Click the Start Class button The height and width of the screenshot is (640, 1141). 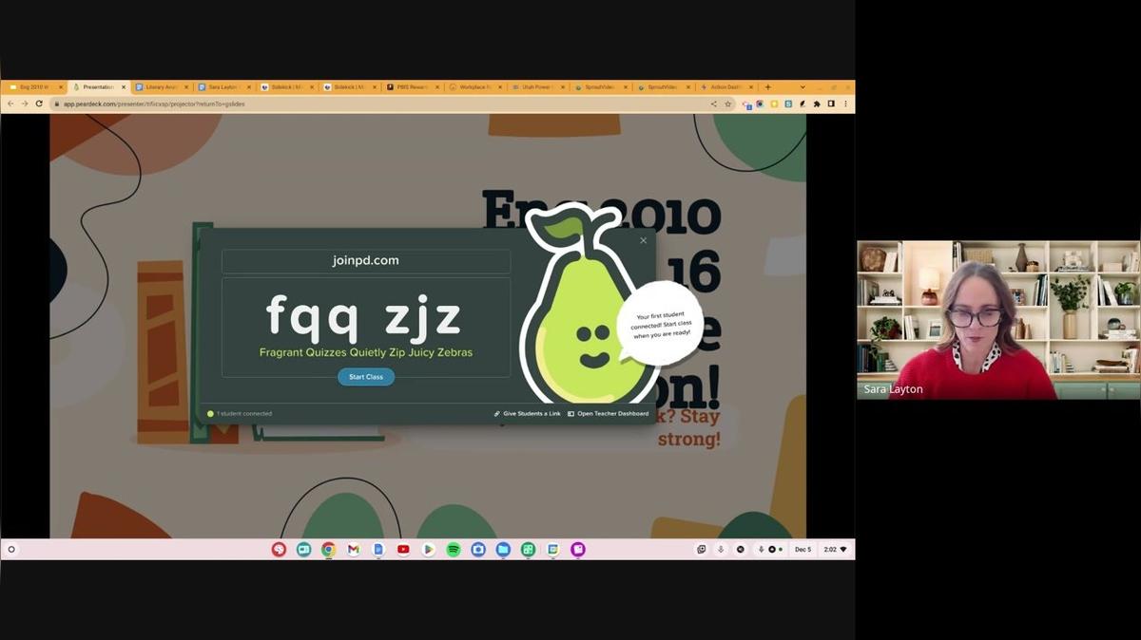click(366, 377)
